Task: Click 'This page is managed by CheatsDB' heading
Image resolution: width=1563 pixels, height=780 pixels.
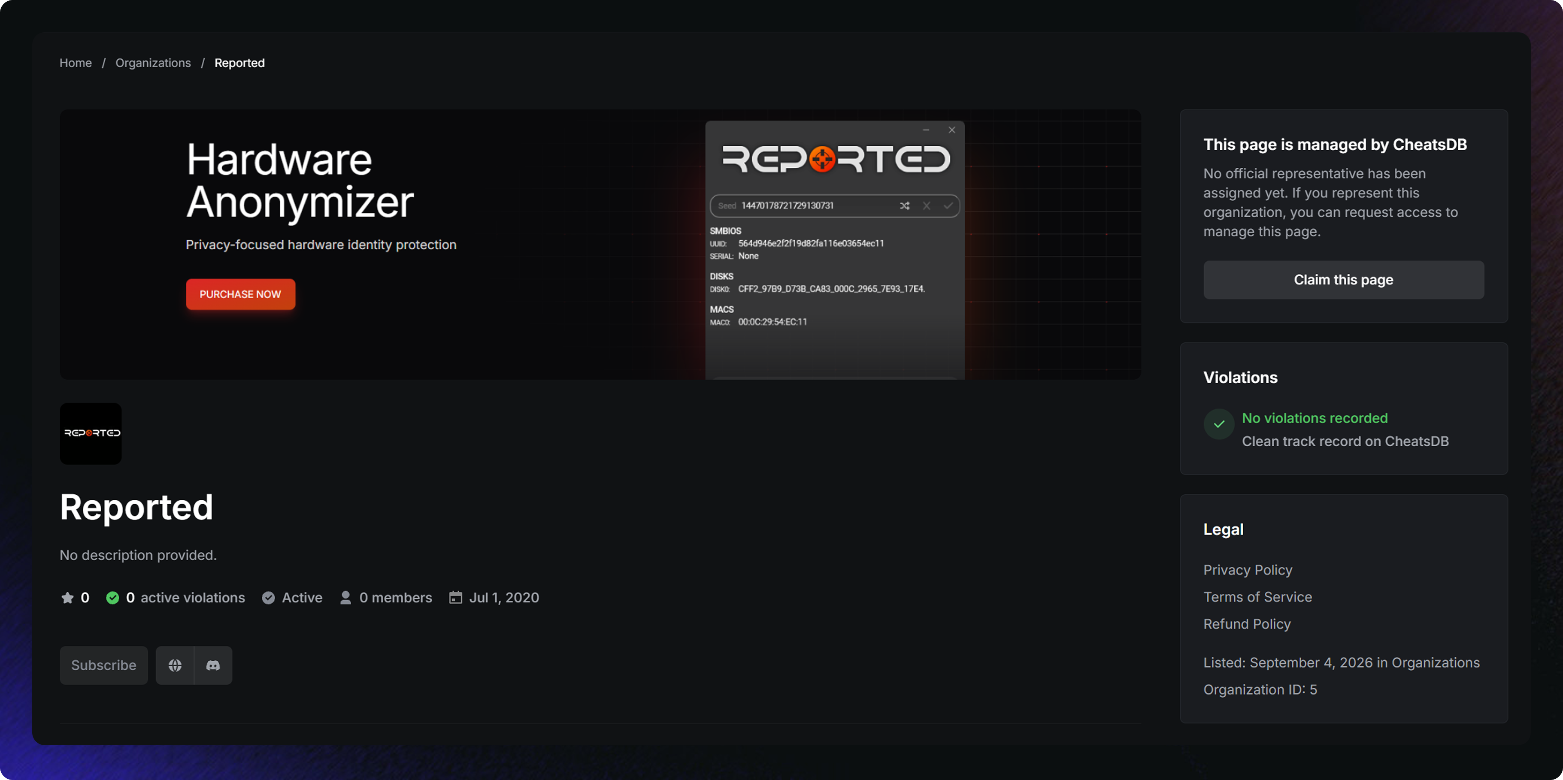Action: 1335,144
